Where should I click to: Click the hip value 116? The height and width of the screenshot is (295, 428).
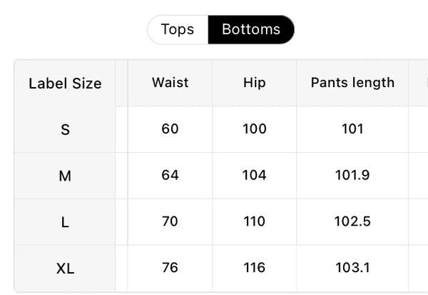click(255, 267)
